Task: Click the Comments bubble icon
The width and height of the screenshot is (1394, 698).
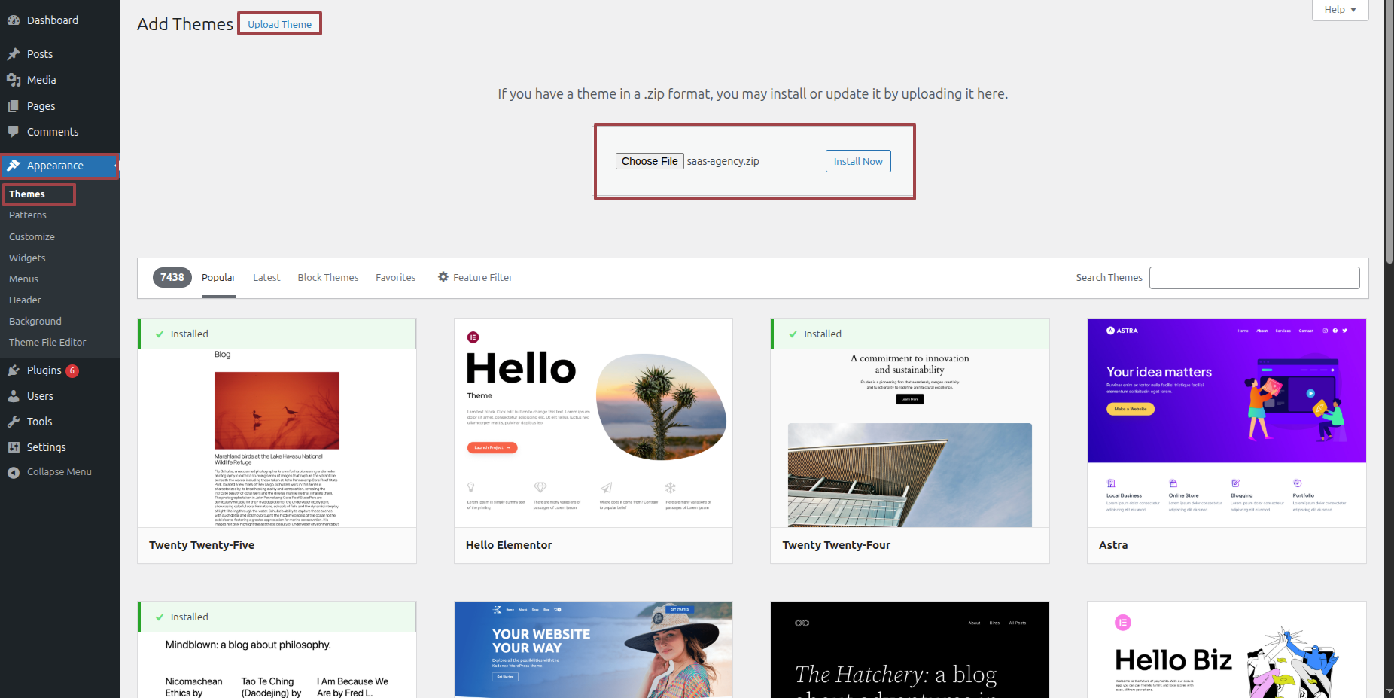Action: coord(14,132)
